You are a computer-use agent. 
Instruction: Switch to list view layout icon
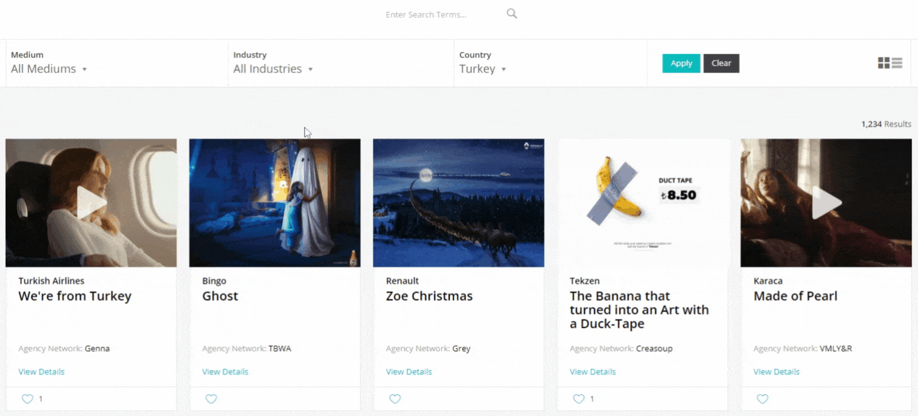(x=897, y=63)
